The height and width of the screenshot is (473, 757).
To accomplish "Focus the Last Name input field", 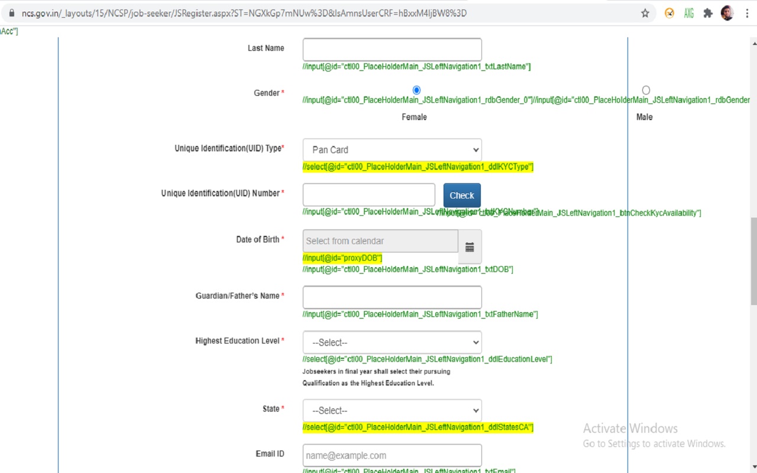I will (x=392, y=50).
